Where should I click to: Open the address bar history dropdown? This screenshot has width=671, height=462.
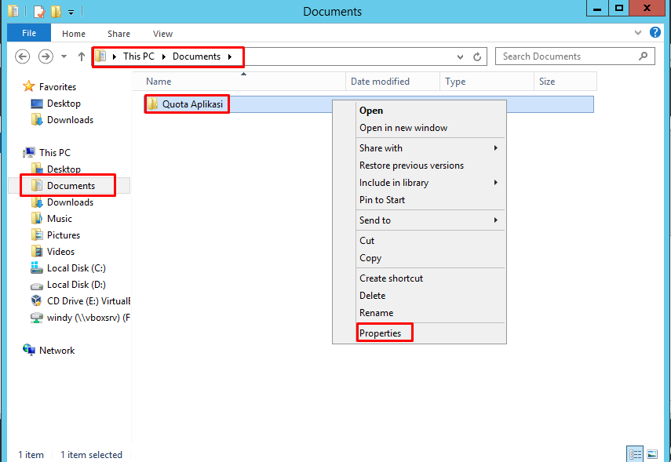[x=460, y=56]
